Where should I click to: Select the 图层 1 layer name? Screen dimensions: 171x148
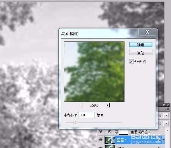point(122,140)
